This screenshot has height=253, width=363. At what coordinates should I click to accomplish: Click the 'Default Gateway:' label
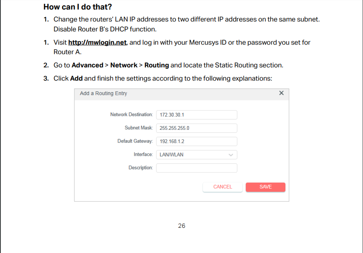135,141
